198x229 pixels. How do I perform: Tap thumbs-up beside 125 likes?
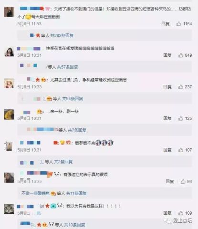coord(181,118)
